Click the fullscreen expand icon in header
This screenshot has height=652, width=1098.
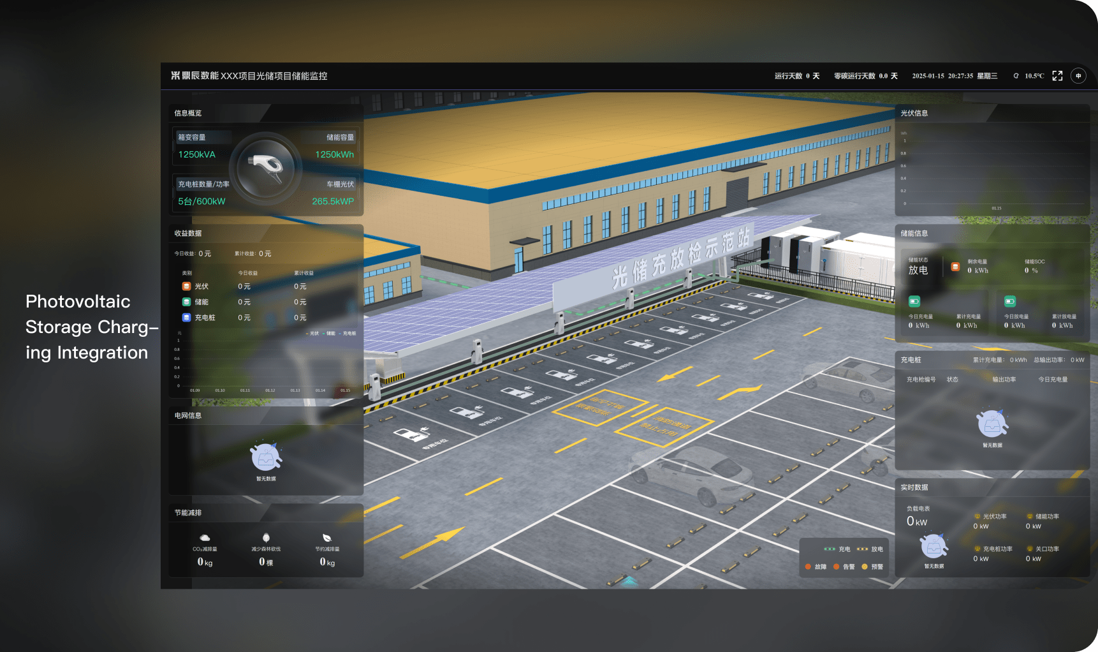1057,76
